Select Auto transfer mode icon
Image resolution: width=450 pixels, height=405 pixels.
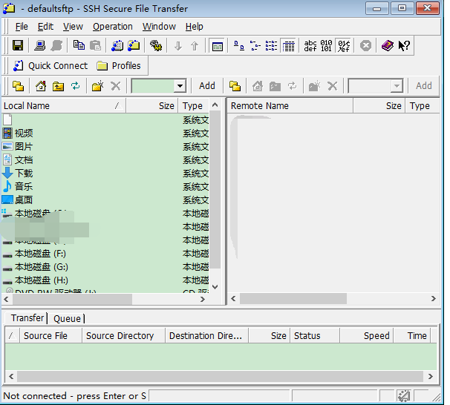coord(344,45)
